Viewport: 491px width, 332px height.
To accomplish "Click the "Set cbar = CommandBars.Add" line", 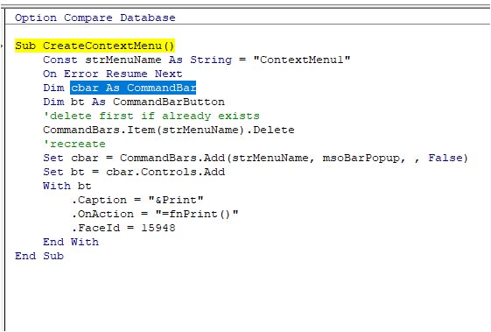I will 256,158.
